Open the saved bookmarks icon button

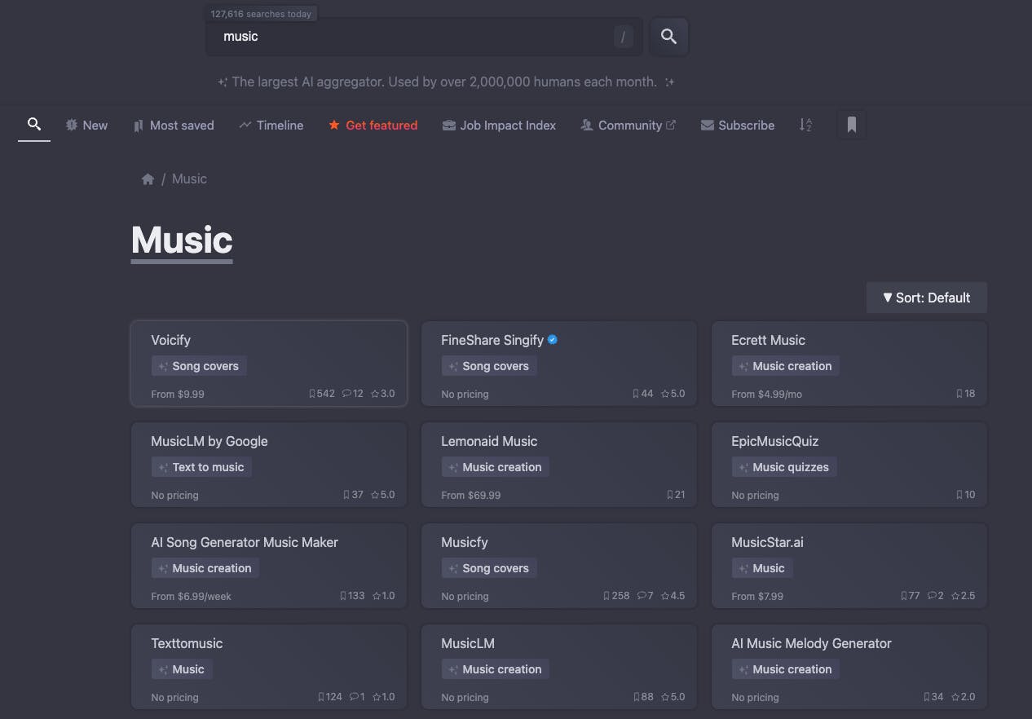(852, 125)
